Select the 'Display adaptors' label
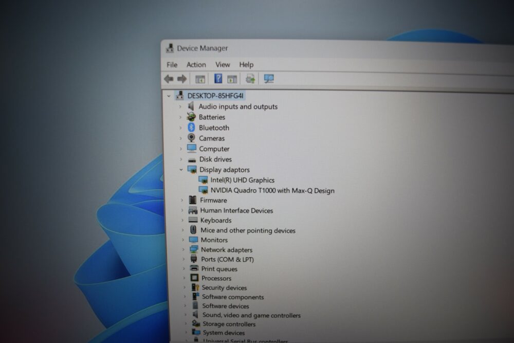This screenshot has height=343, width=514. (224, 170)
